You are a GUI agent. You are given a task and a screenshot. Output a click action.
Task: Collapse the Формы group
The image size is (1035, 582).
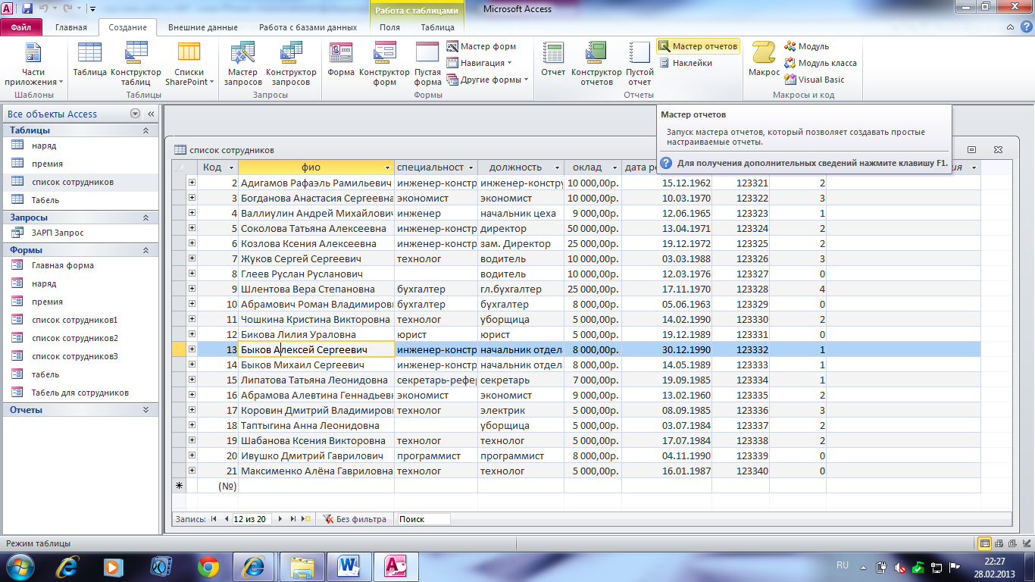[146, 250]
